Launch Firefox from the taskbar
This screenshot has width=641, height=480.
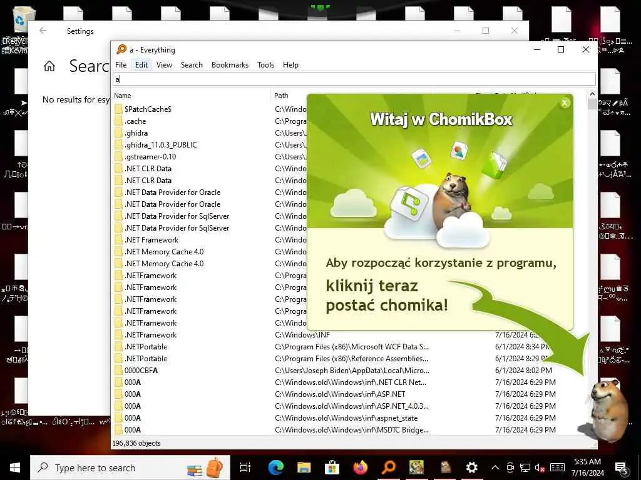click(x=360, y=467)
